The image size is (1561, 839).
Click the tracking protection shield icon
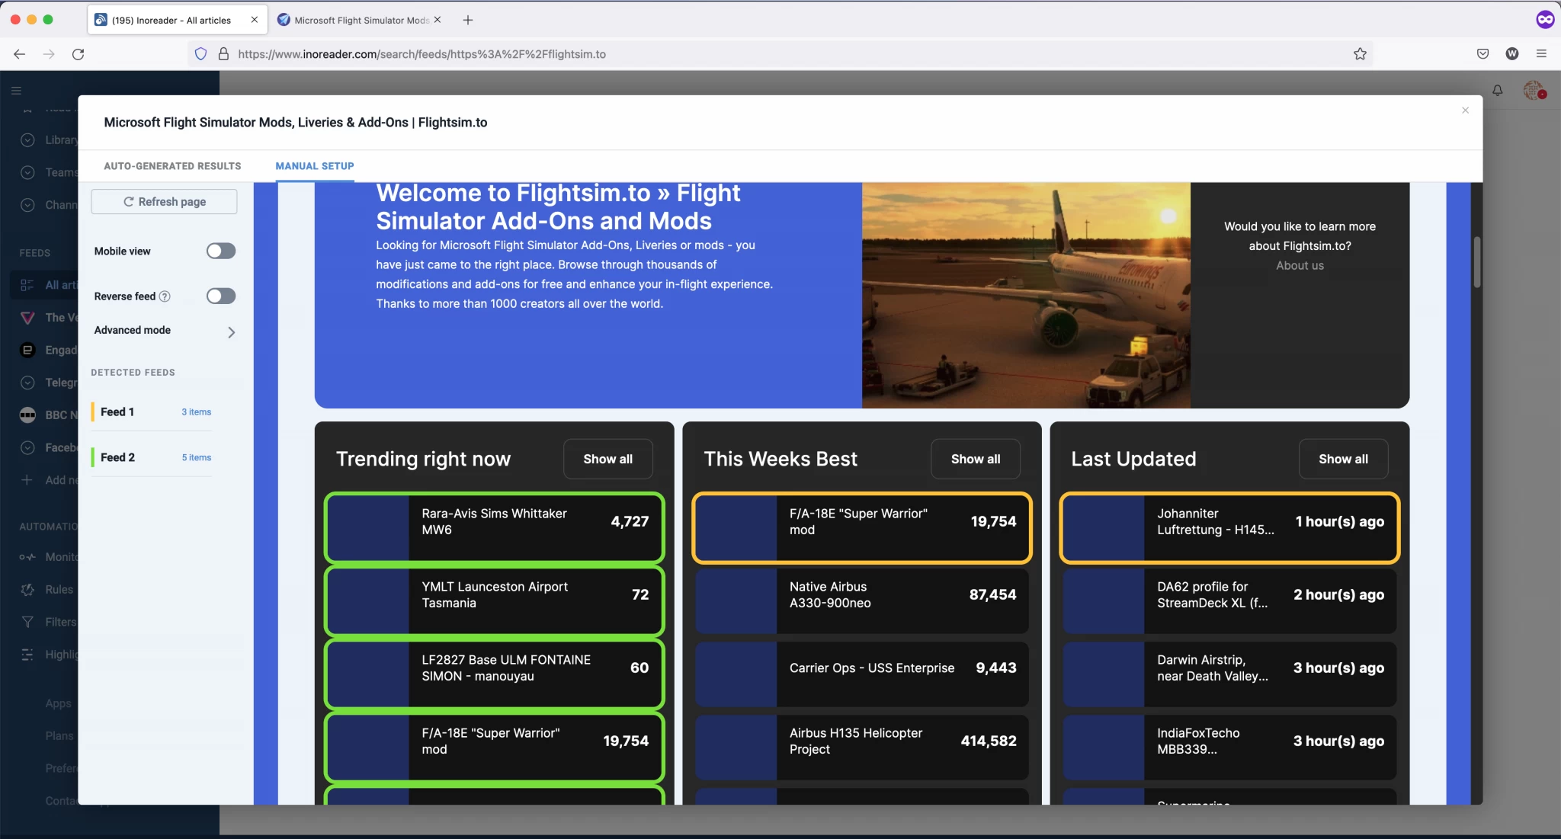[200, 53]
